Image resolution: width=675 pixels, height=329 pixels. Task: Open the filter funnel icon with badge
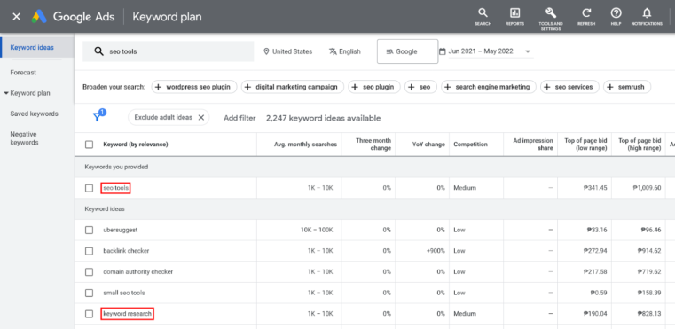tap(98, 115)
